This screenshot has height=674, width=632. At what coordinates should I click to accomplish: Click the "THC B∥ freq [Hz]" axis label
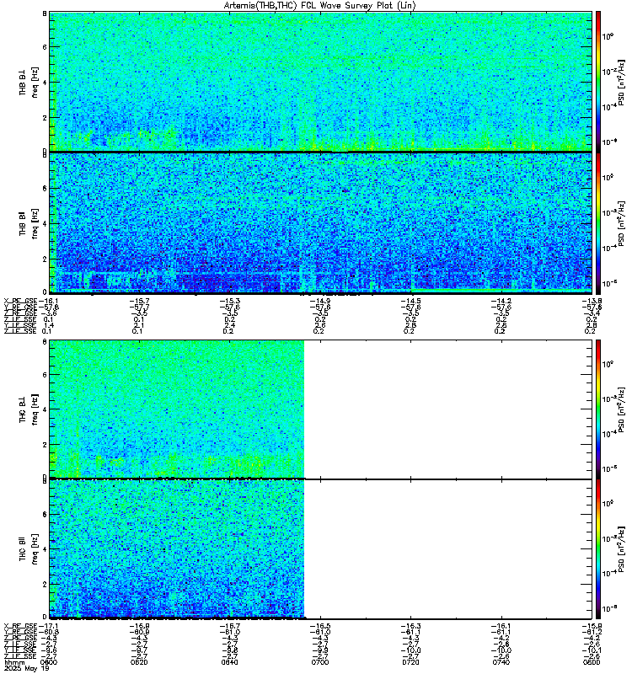pyautogui.click(x=29, y=549)
